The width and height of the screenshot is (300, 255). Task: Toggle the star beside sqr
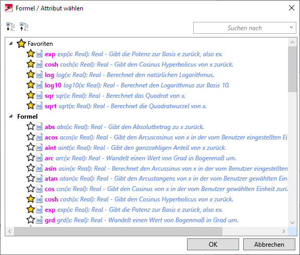click(31, 95)
